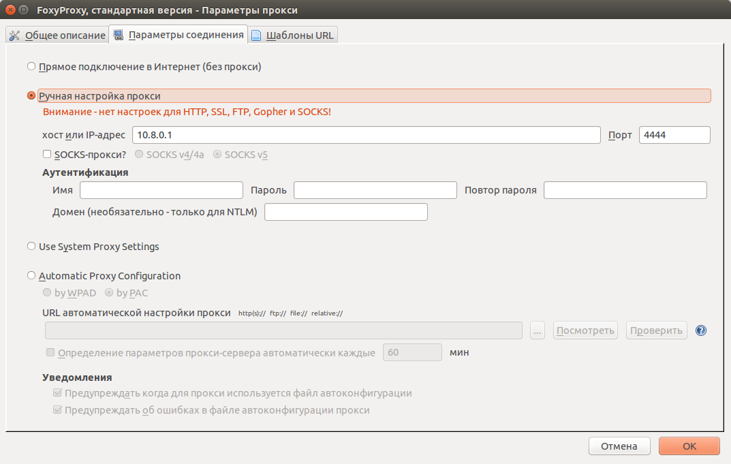The image size is (731, 464).
Task: Click the gray minimize window button in the title bar
Action: (x=23, y=10)
